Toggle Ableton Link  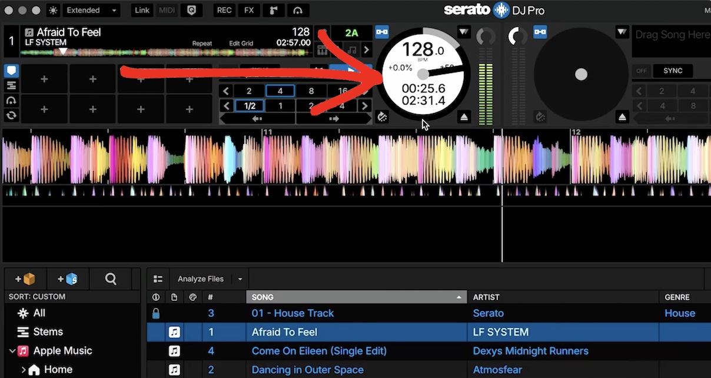[x=142, y=10]
